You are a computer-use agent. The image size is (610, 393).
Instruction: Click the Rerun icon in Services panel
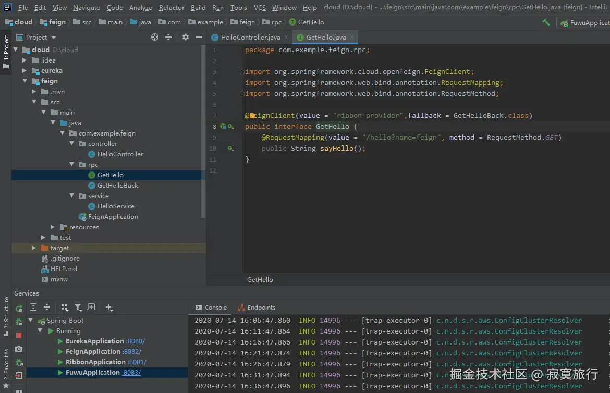point(19,308)
